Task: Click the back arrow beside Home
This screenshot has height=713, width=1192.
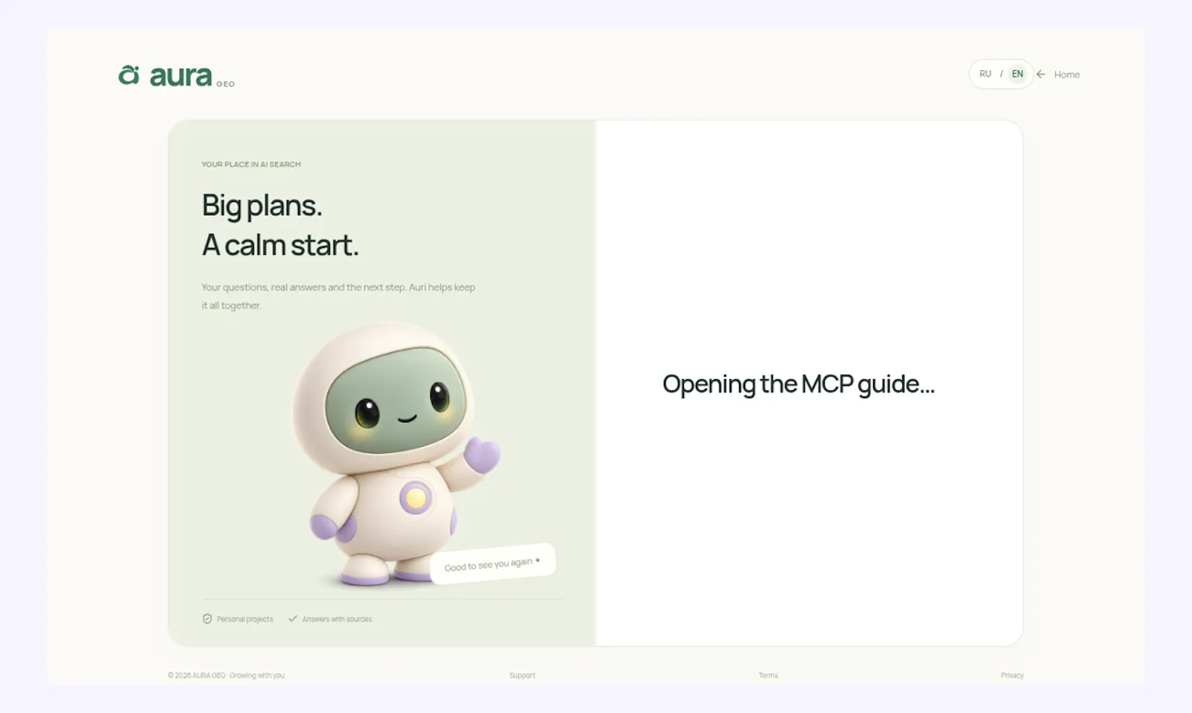Action: [x=1041, y=75]
